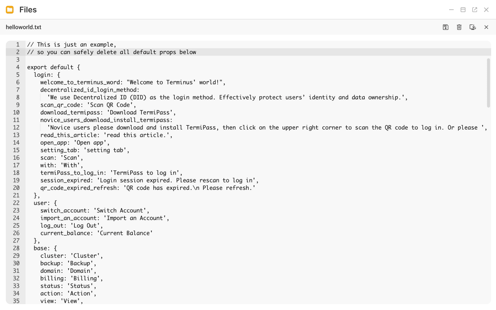Close the helloworld.txt editor
The width and height of the screenshot is (496, 310).
point(486,27)
